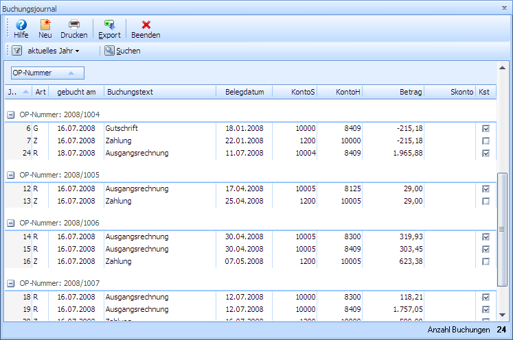Toggle Kst checkbox for row 19

coord(486,309)
